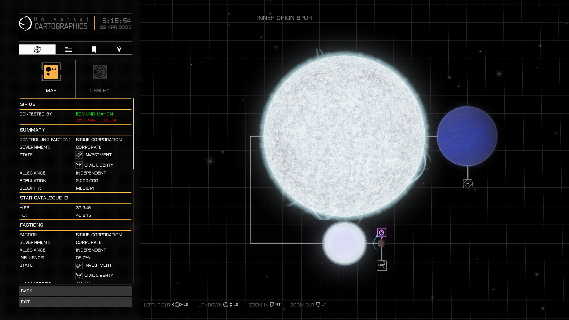This screenshot has height=320, width=569.
Task: Click the Investment state icon under Summary
Action: click(79, 155)
